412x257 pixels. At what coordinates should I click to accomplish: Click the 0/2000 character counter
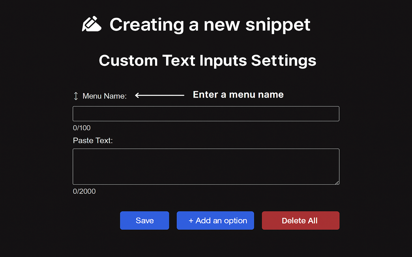point(84,191)
